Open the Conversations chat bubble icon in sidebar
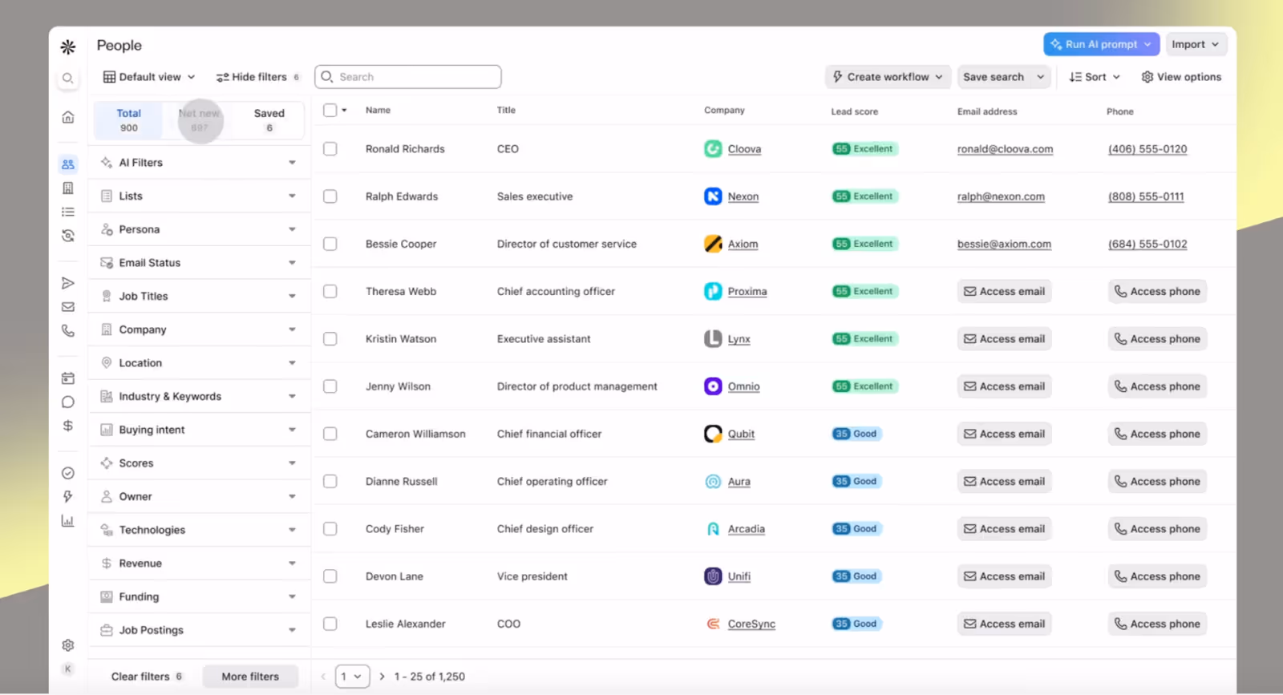The height and width of the screenshot is (695, 1283). pos(68,402)
